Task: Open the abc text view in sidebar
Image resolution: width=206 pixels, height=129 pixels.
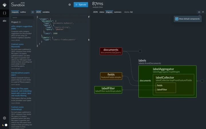Action: [x=5, y=21]
